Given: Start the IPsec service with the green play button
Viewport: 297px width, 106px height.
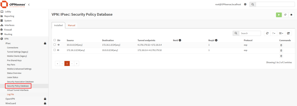Looking at the screenshot, I should [x=279, y=15].
